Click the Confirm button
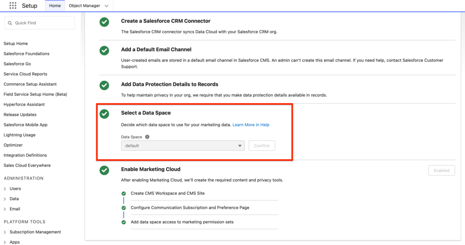465x245 pixels. [262, 146]
